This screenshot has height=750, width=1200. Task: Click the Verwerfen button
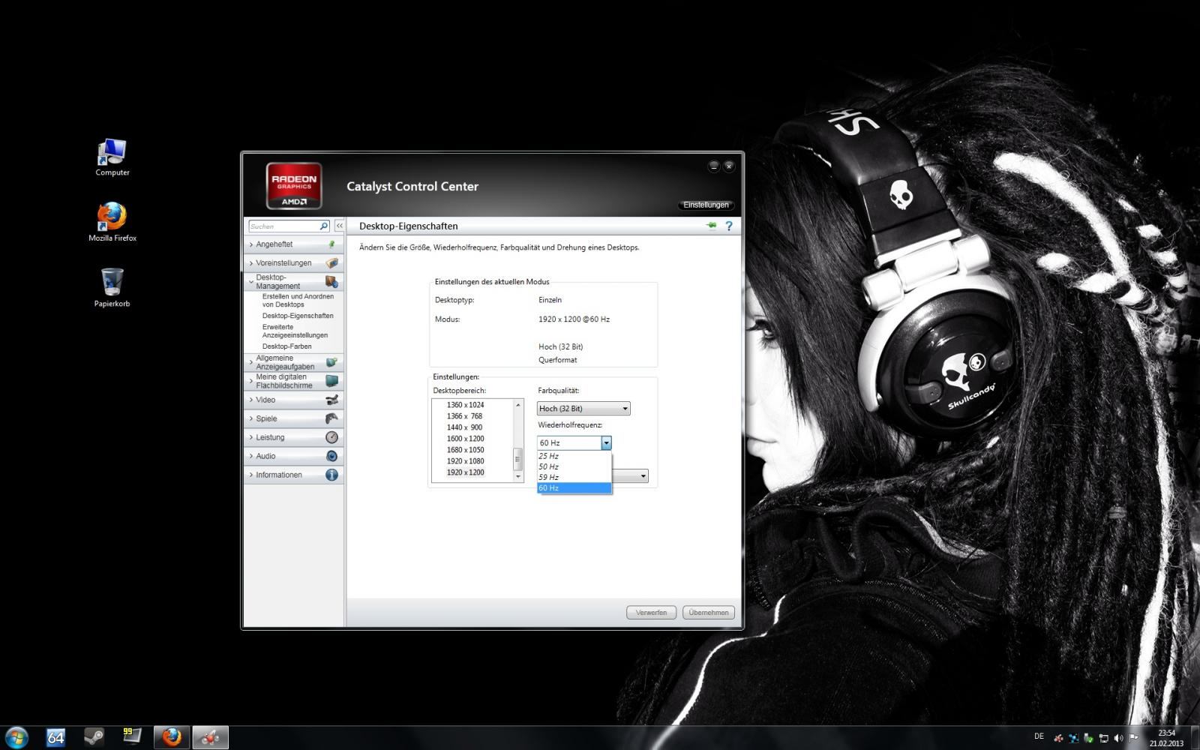point(651,613)
